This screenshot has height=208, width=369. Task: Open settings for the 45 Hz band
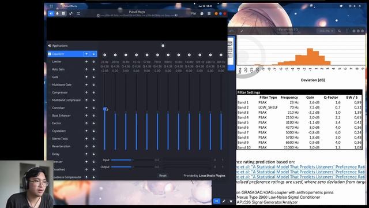137,55
